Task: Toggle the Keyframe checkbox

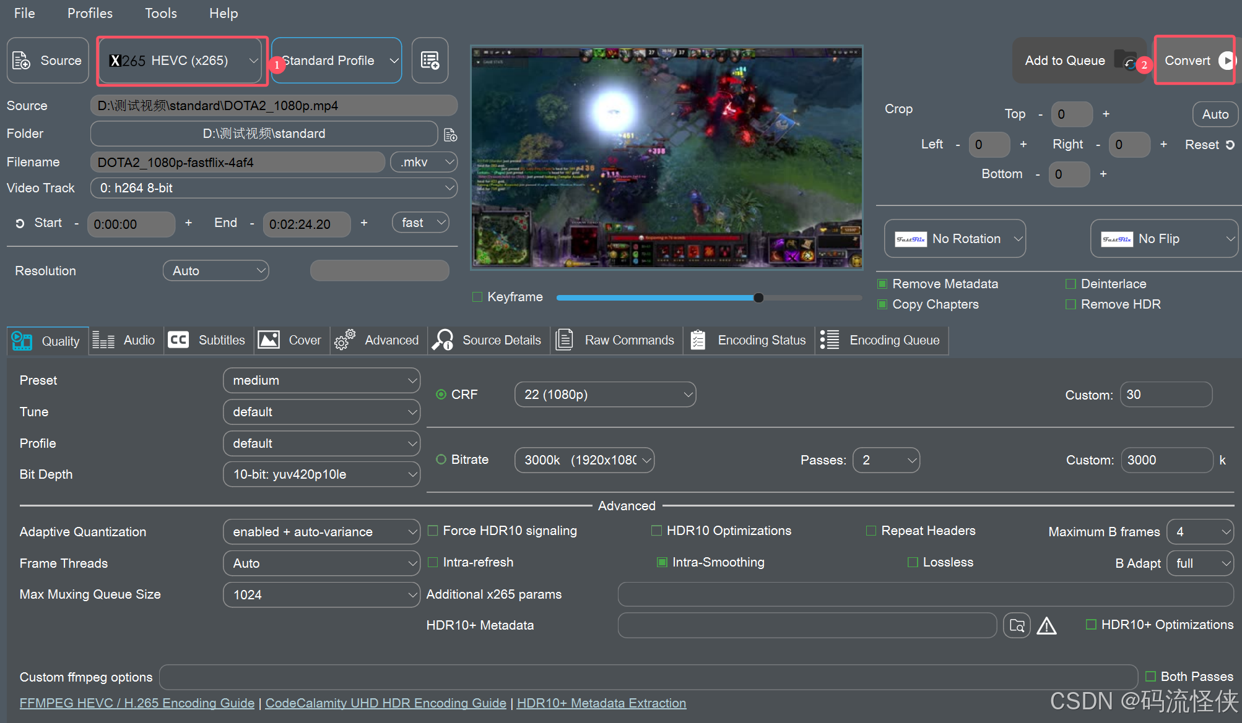Action: pyautogui.click(x=477, y=297)
